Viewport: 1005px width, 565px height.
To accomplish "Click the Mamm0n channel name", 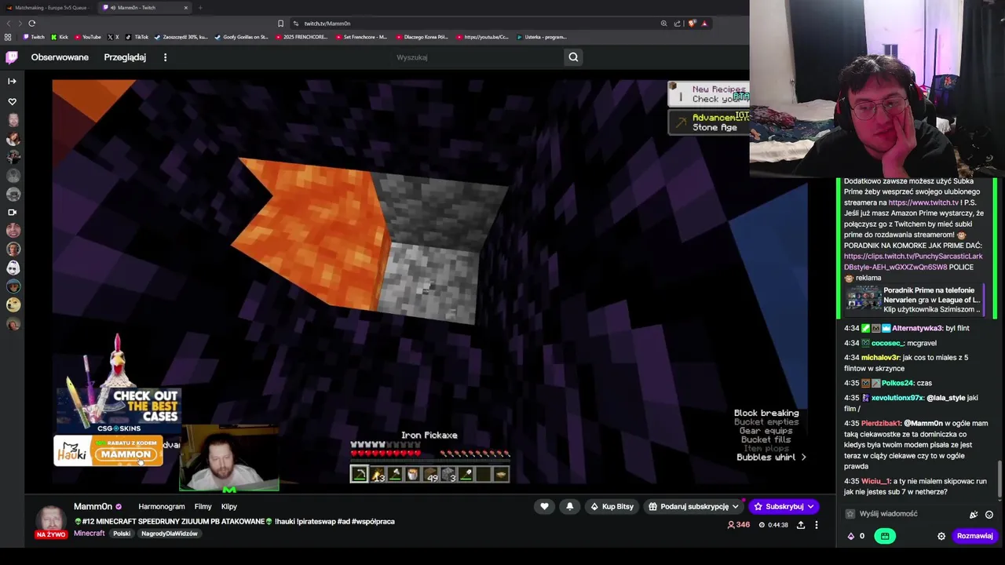I will [x=93, y=507].
